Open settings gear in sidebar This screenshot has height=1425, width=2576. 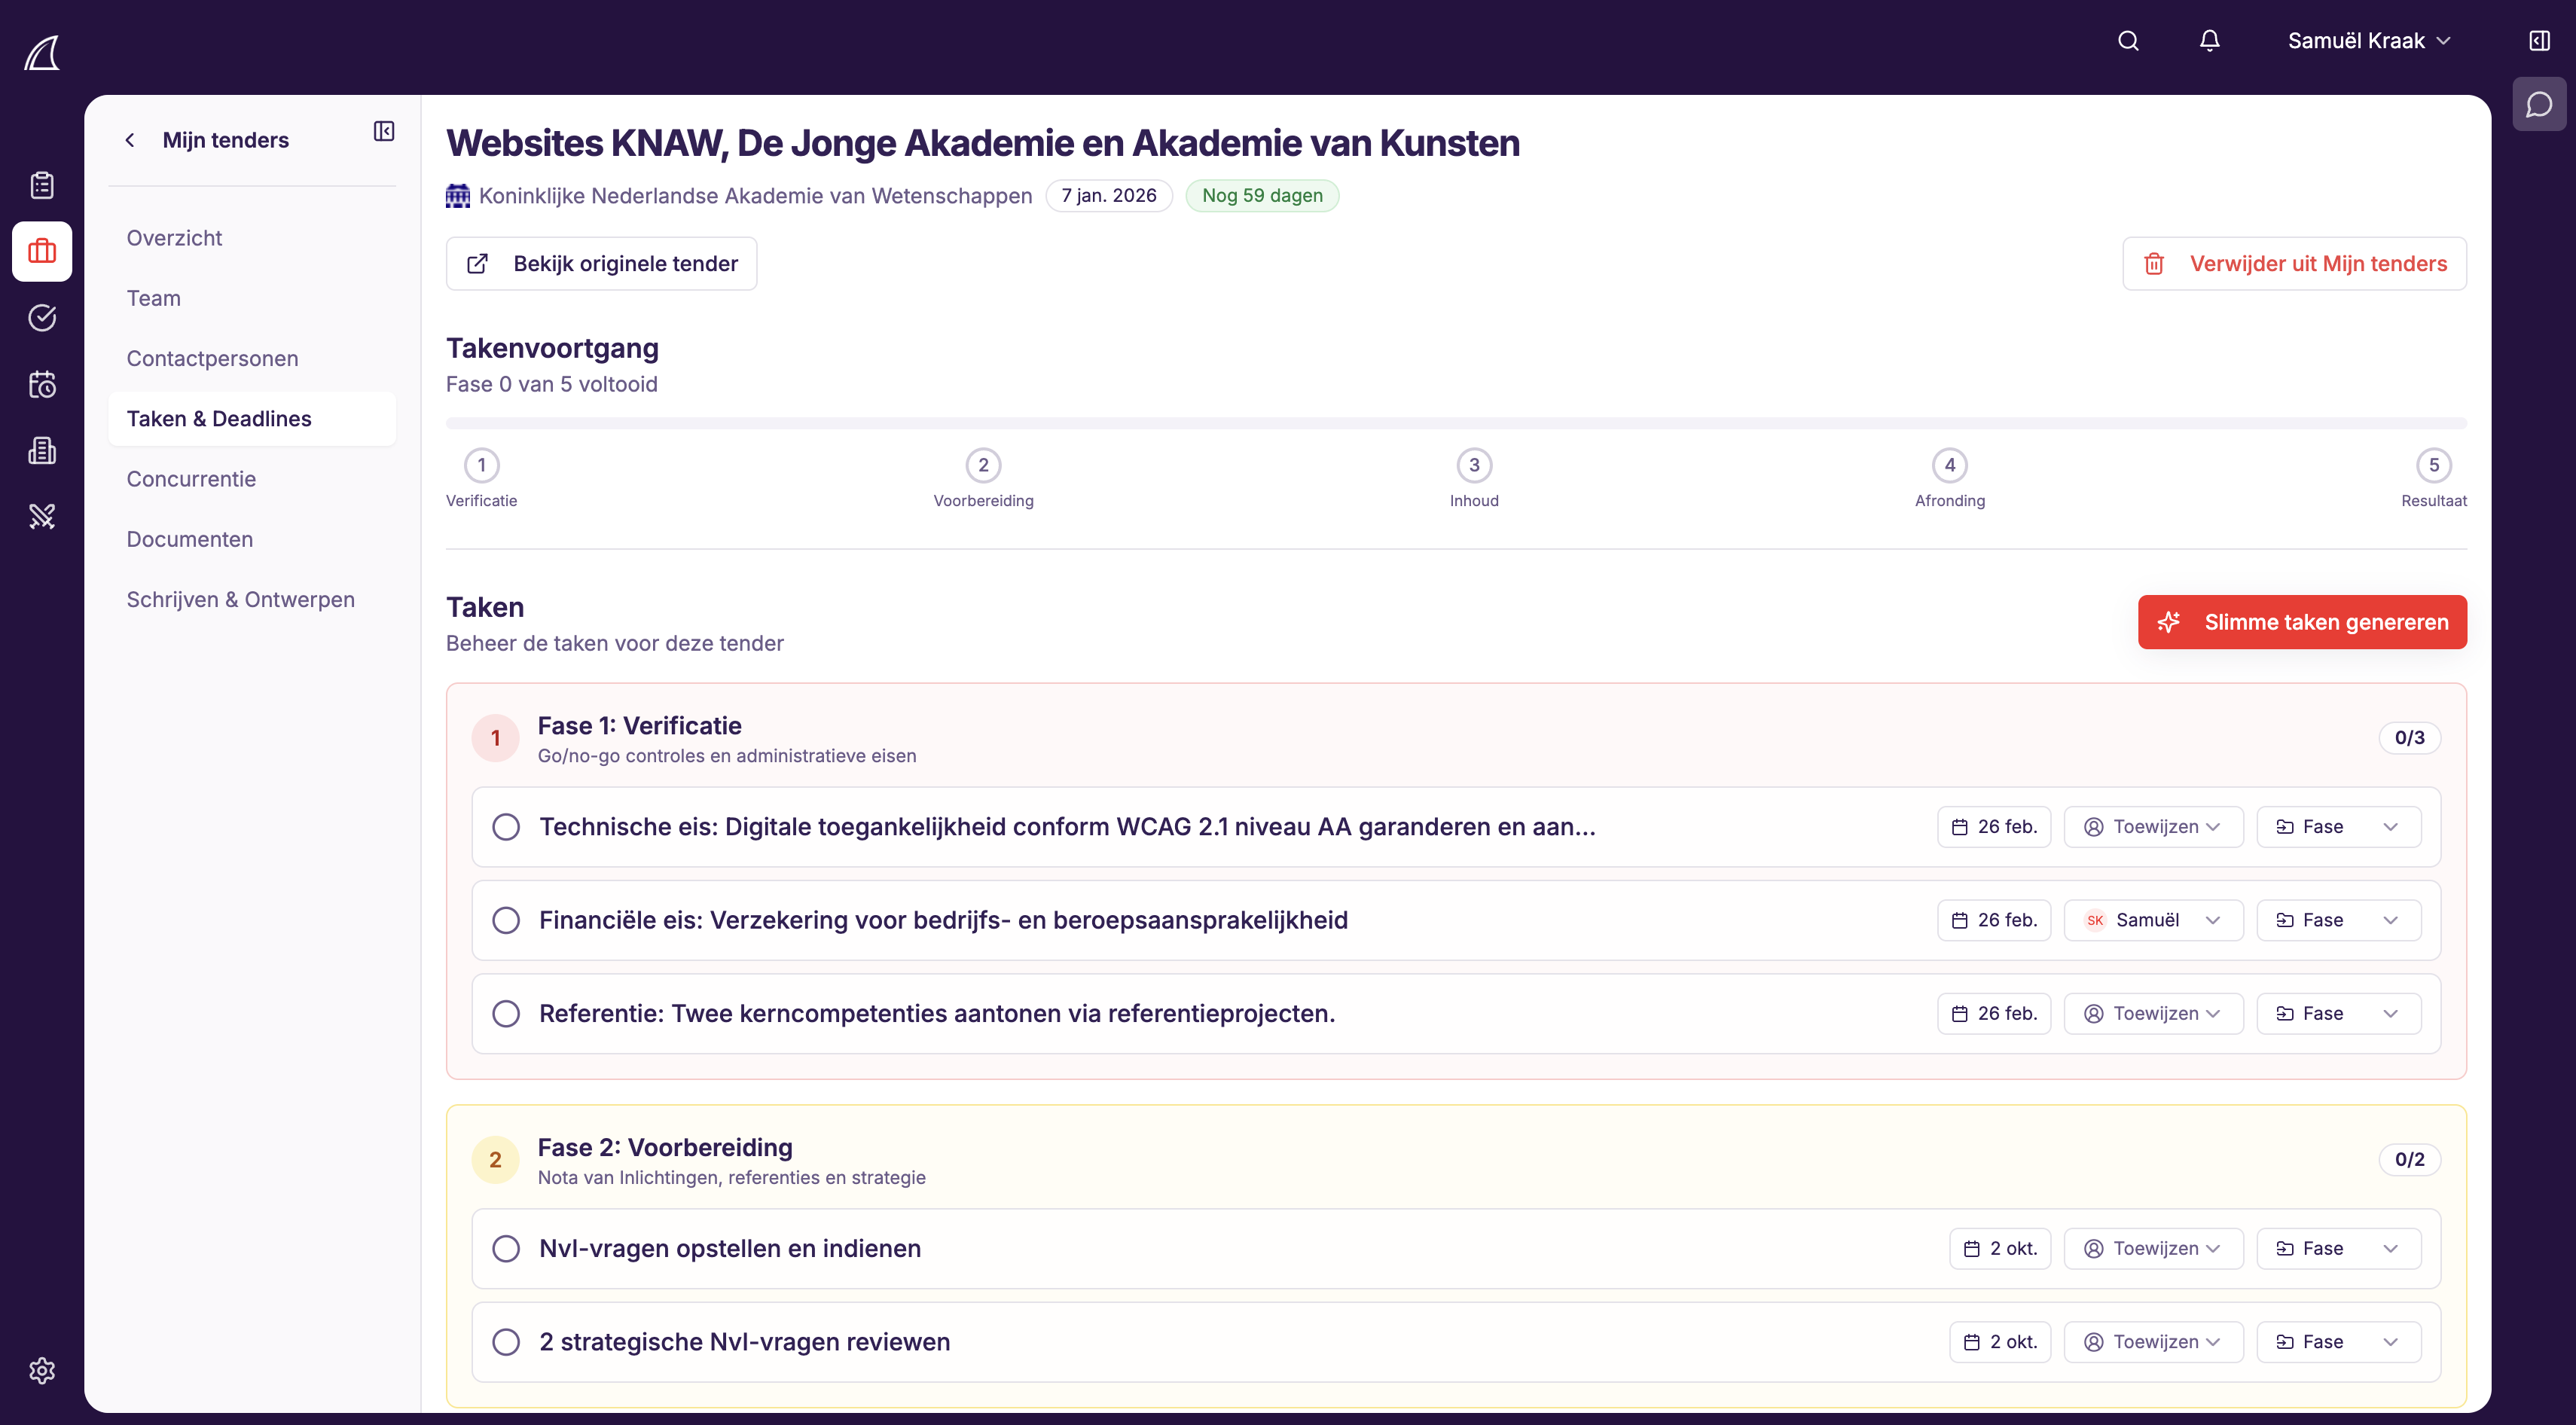(42, 1370)
